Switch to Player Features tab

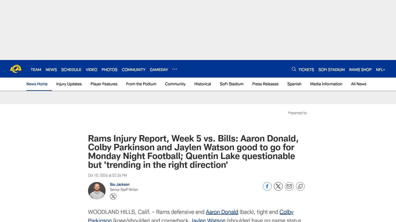tap(104, 84)
